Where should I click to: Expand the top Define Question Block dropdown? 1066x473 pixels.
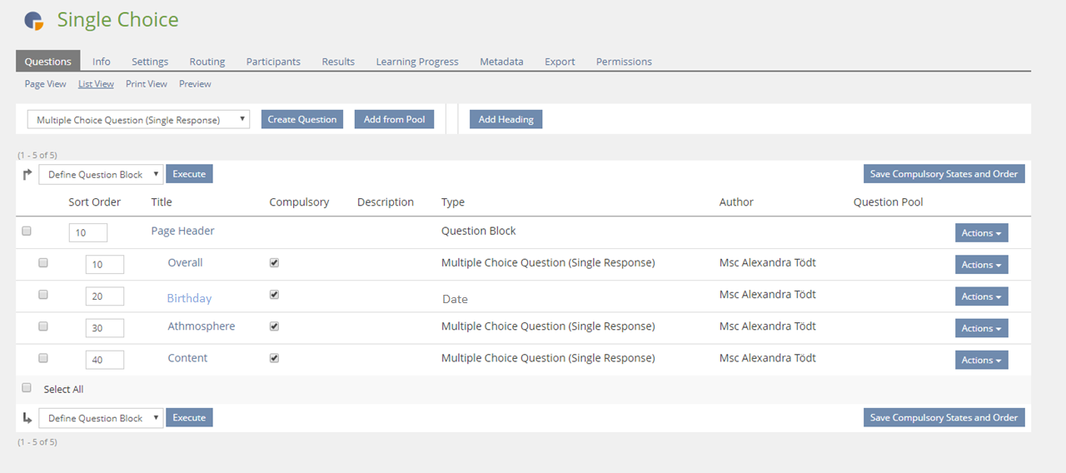(x=101, y=174)
